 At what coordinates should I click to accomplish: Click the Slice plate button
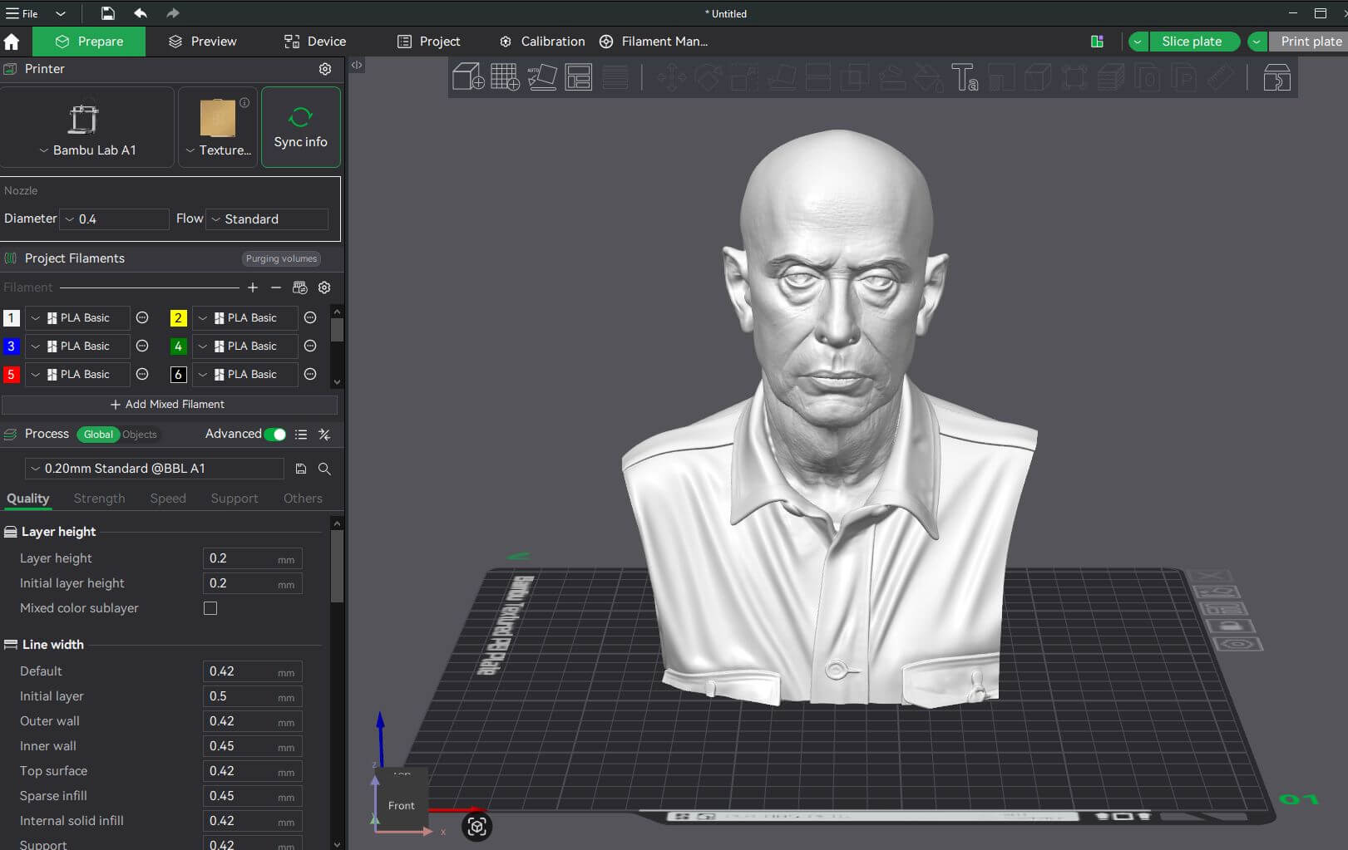point(1193,42)
